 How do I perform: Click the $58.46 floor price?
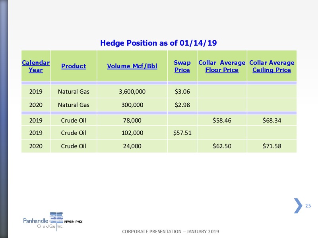(x=222, y=121)
